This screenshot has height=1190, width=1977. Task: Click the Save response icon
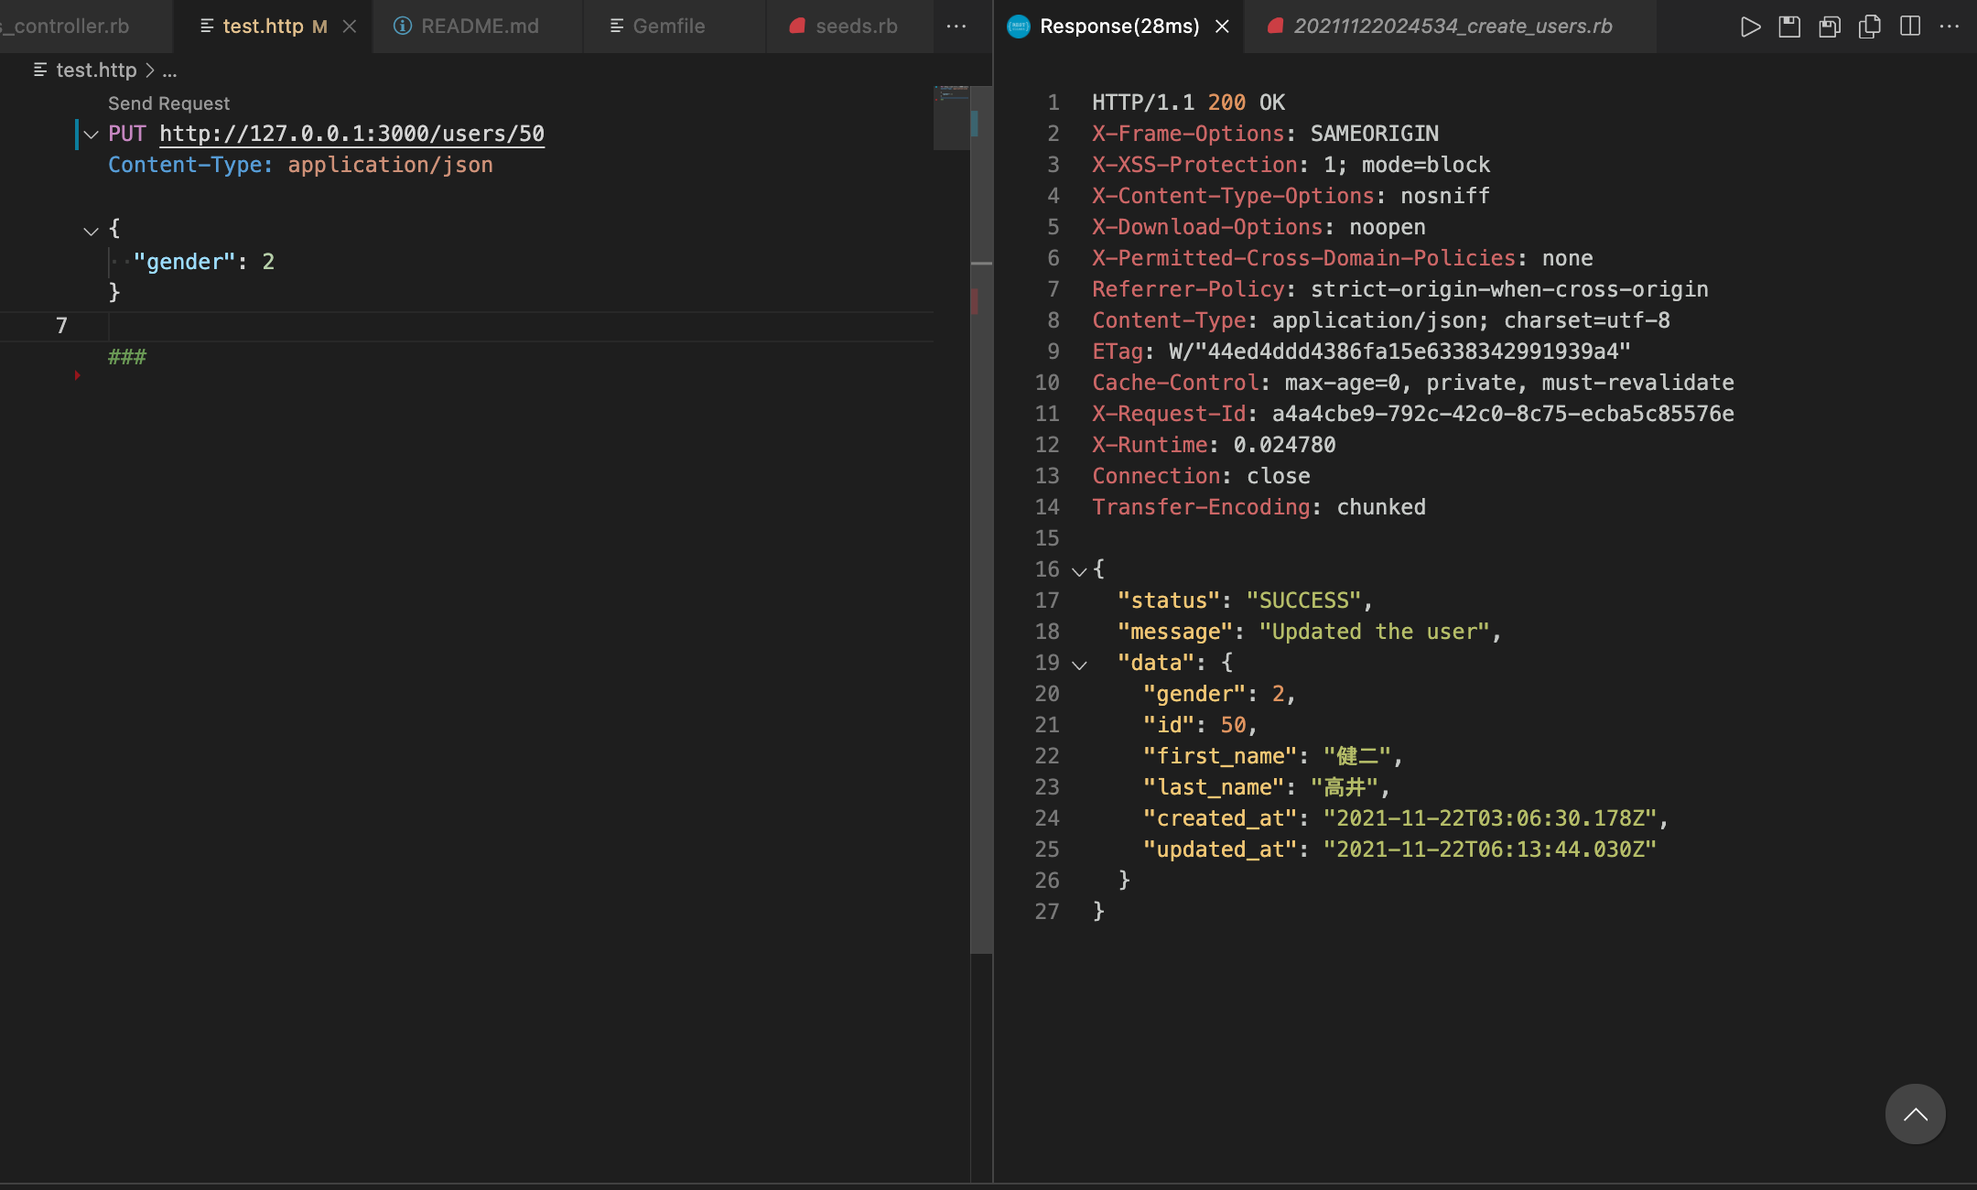pyautogui.click(x=1790, y=26)
